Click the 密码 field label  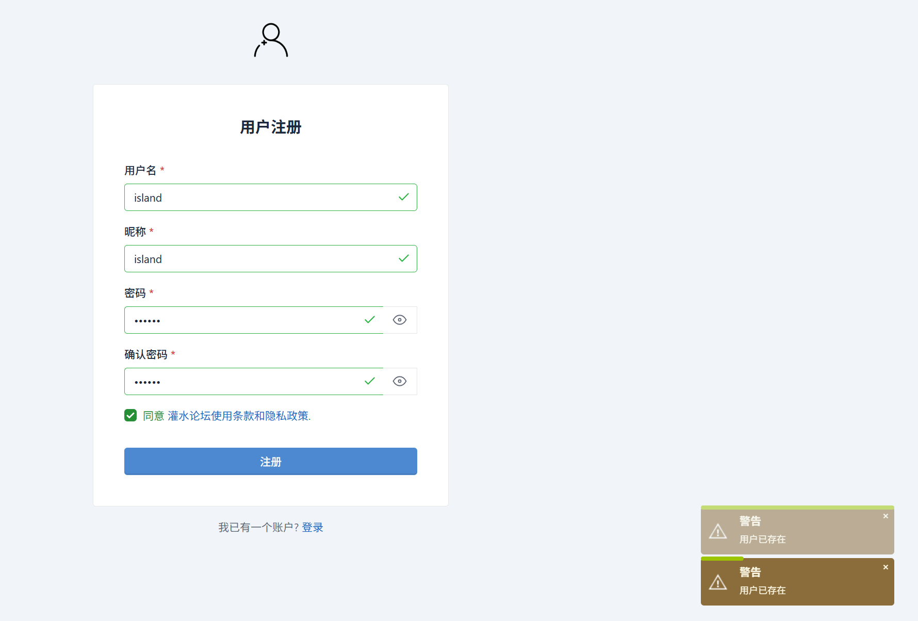(135, 293)
